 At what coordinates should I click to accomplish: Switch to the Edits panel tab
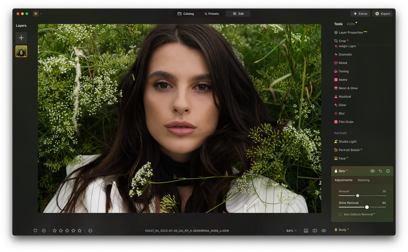[351, 24]
